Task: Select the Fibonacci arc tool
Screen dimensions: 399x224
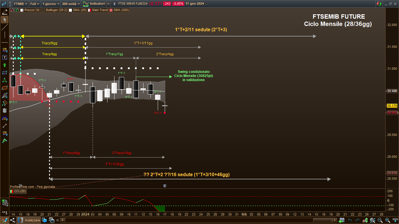Action: click(x=4, y=118)
